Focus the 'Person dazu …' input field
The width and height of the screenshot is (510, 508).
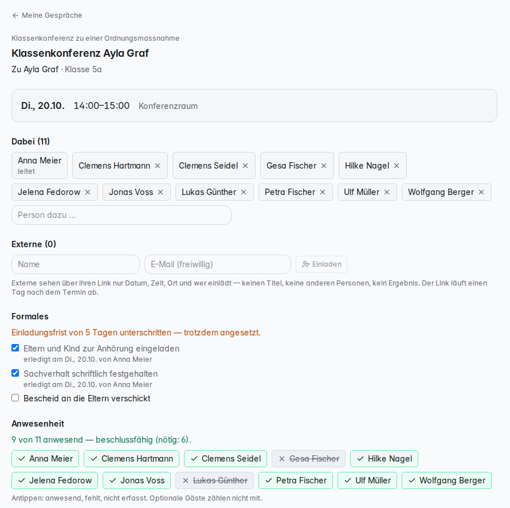click(121, 215)
